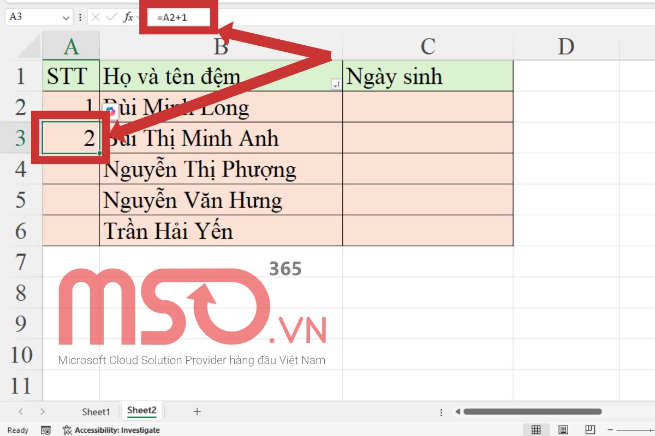Select row 11 header

[x=21, y=386]
